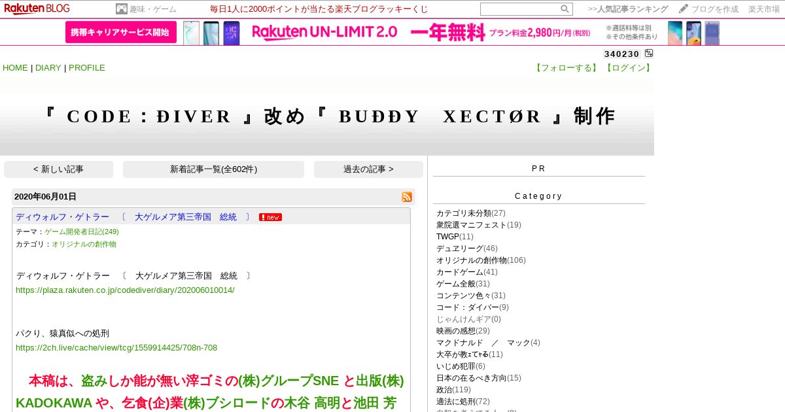Open 楽天市場 link
This screenshot has width=785, height=412.
pos(764,9)
